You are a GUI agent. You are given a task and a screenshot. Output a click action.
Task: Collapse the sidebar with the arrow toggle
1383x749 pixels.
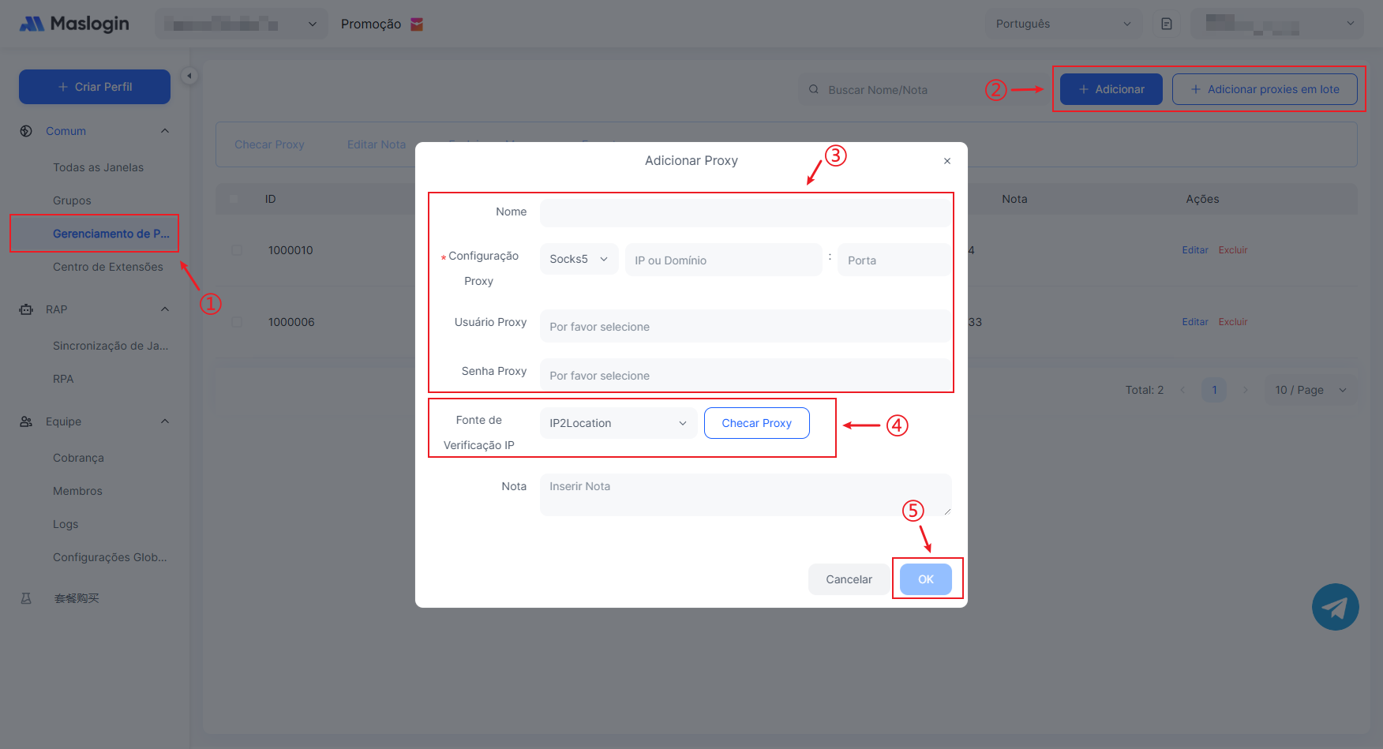tap(189, 76)
